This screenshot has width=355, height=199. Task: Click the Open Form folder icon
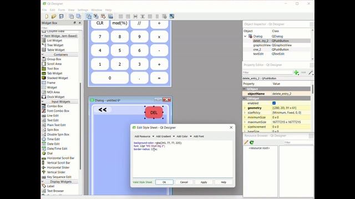(x=54, y=16)
